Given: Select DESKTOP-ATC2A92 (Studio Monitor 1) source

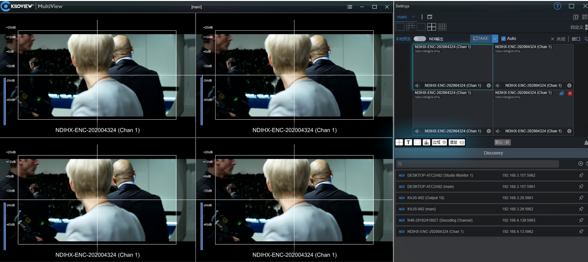Looking at the screenshot, I should pyautogui.click(x=491, y=175).
